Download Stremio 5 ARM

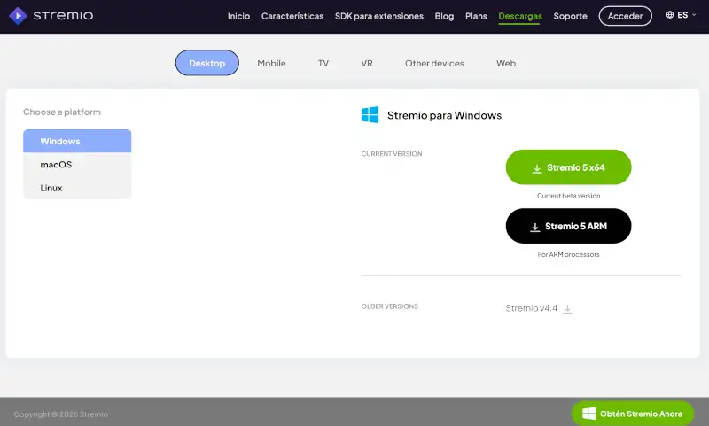point(568,226)
